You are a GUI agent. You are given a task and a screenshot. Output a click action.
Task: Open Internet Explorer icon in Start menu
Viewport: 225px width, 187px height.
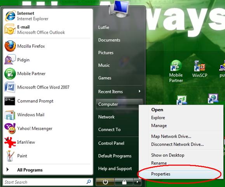tap(10, 16)
